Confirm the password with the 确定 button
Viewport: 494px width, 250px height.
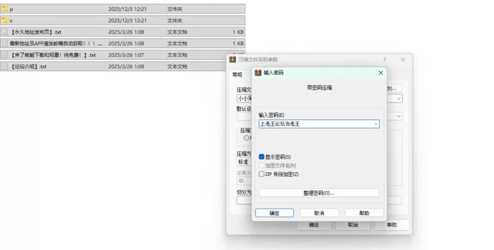pyautogui.click(x=274, y=213)
